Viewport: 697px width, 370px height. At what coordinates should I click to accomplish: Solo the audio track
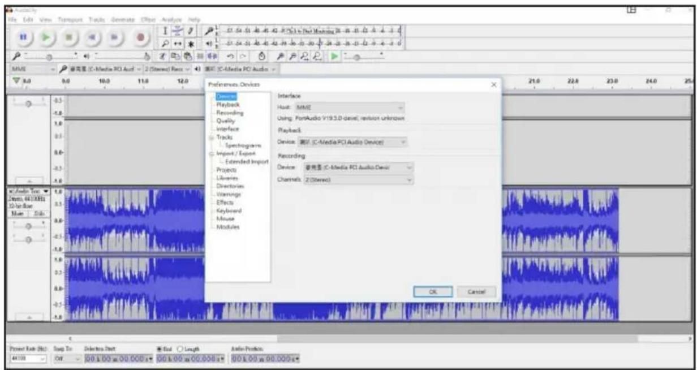pyautogui.click(x=38, y=214)
